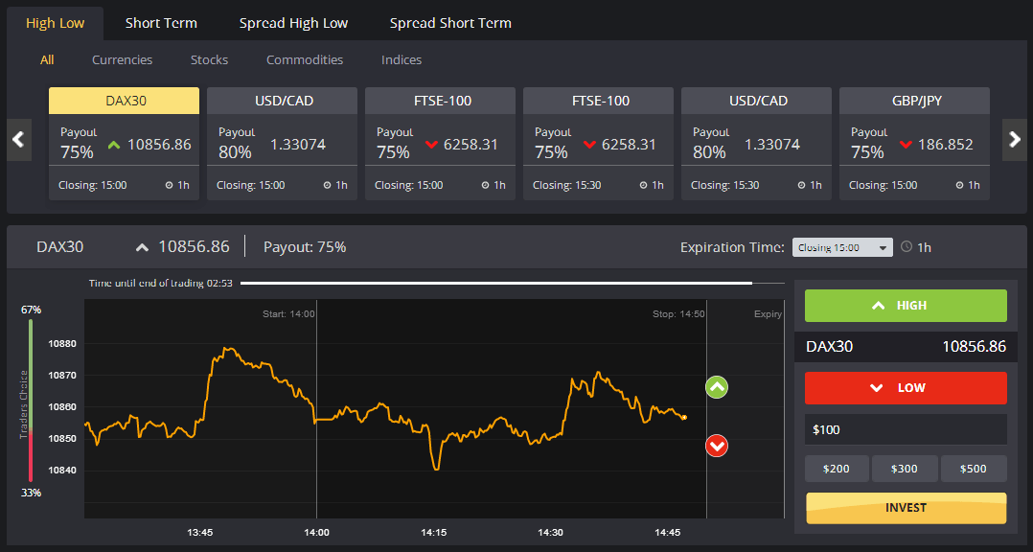Viewport: 1033px width, 552px height.
Task: Open the Spread High Low tab
Action: pyautogui.click(x=293, y=22)
